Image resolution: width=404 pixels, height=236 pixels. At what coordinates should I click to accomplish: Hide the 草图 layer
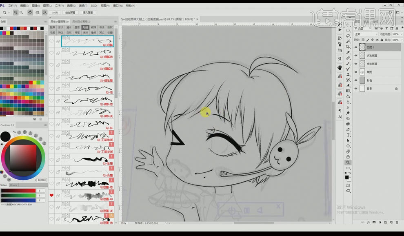tap(356, 72)
